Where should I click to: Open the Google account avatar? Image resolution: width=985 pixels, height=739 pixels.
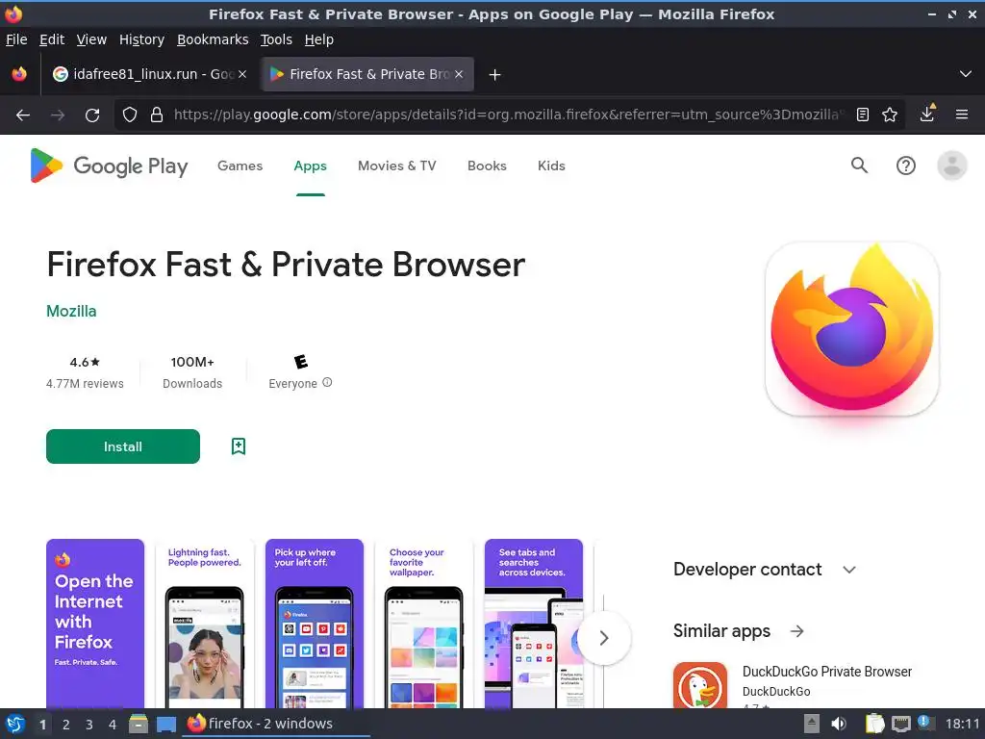(x=952, y=166)
